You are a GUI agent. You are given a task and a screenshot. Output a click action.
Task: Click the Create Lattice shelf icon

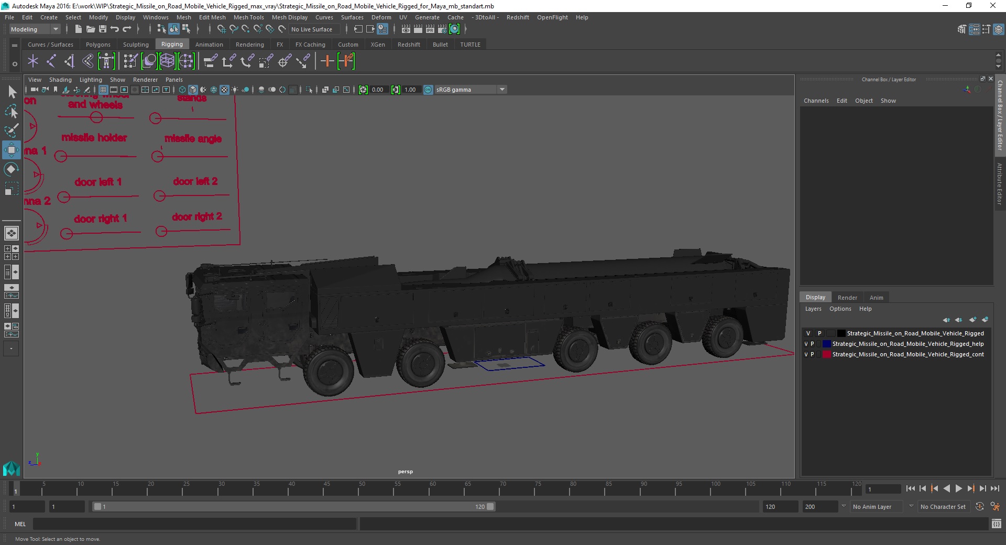click(x=167, y=61)
